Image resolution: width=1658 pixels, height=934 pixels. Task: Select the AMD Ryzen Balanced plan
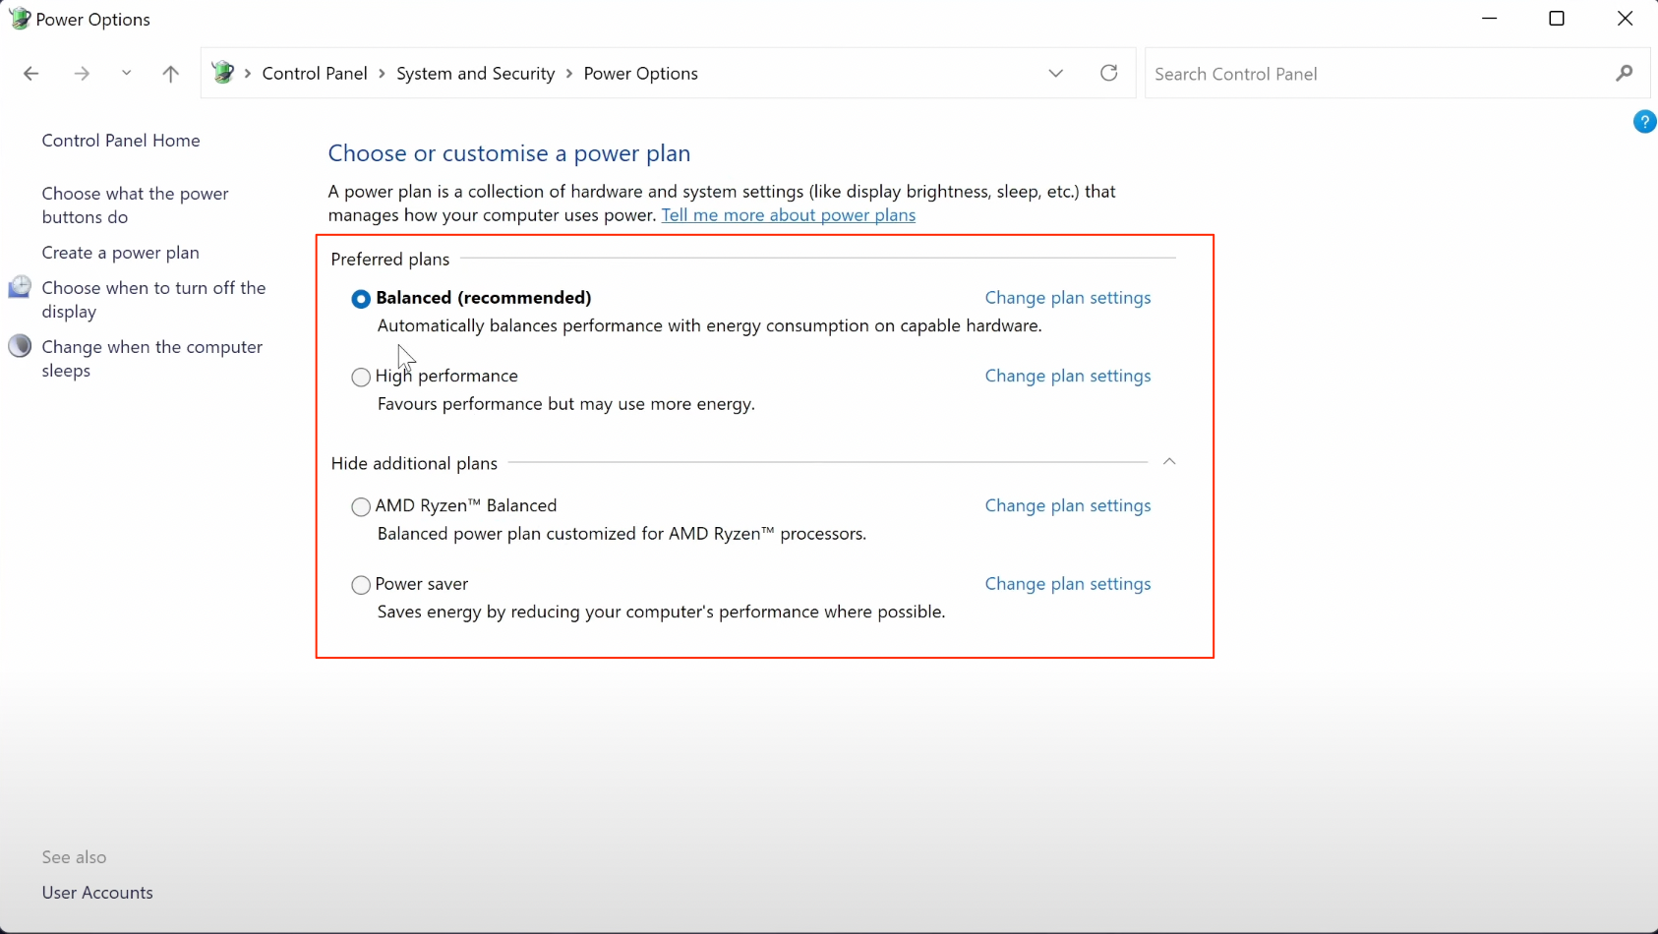pyautogui.click(x=361, y=506)
